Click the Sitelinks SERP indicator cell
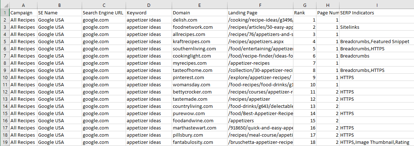Image resolution: width=414 pixels, height=146 pixels. click(377, 27)
